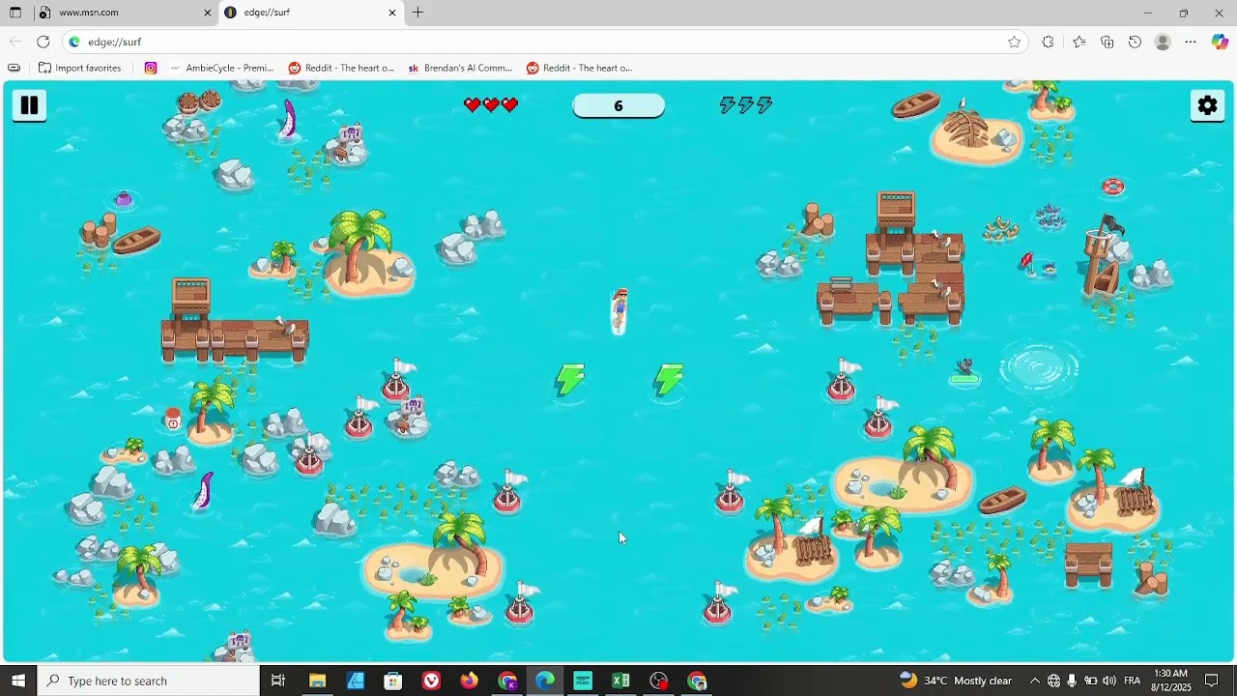
Task: Click the three boost lightning bolts indicator
Action: click(746, 105)
